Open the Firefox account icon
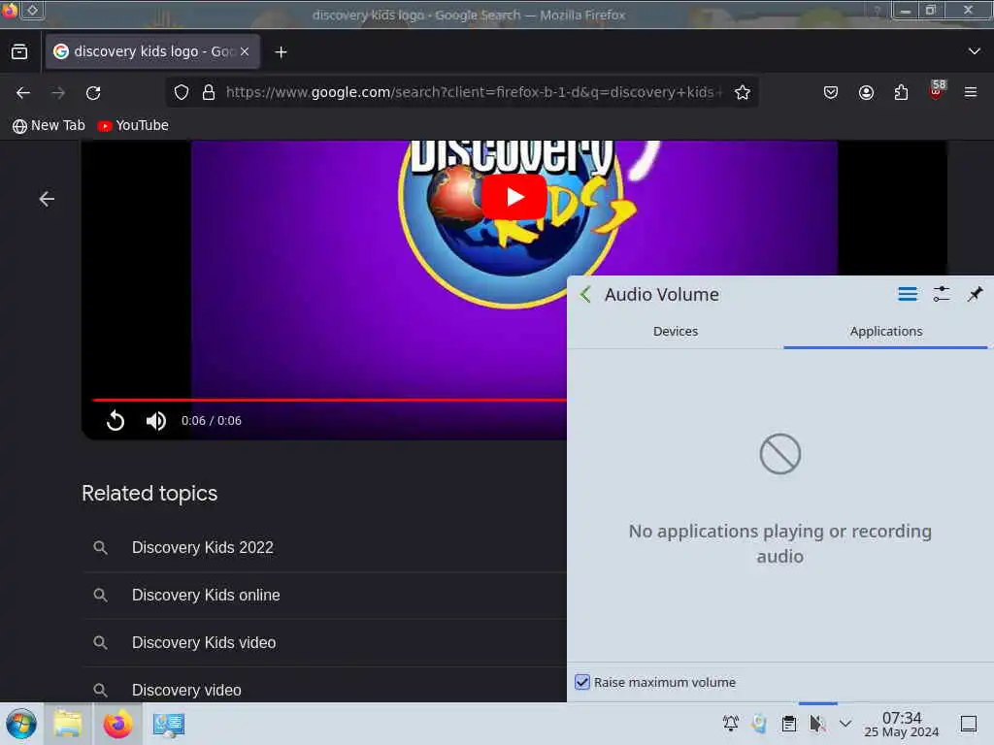This screenshot has width=994, height=745. [866, 92]
